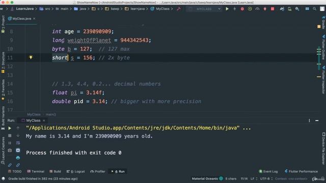
Task: Open the Build tool window
Action: pyautogui.click(x=55, y=171)
